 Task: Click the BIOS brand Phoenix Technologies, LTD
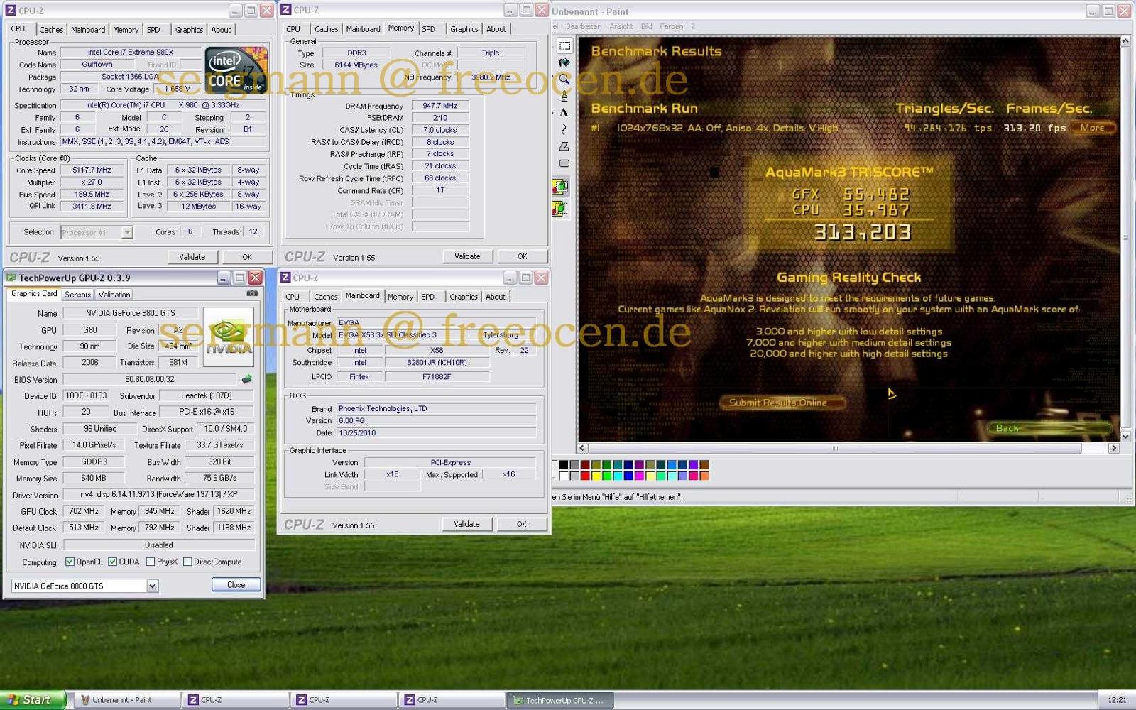pyautogui.click(x=436, y=409)
